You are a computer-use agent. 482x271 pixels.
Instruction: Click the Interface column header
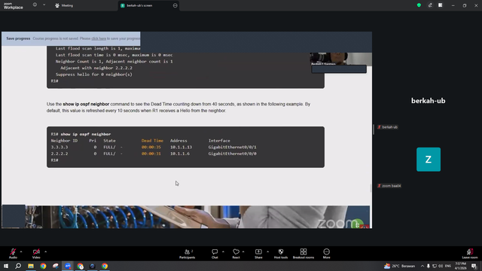coord(219,141)
